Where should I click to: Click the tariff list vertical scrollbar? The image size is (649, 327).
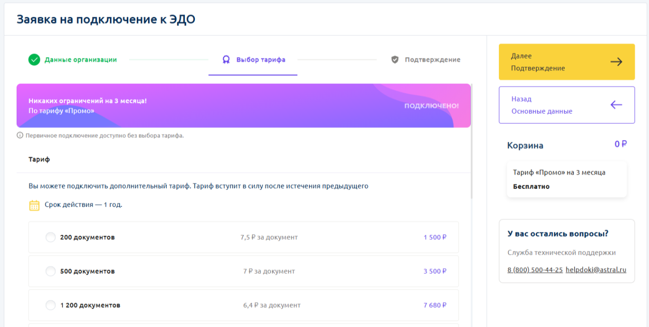pos(472,141)
